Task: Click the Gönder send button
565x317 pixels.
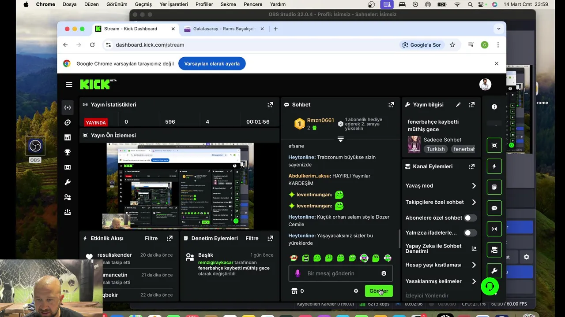Action: (379, 291)
